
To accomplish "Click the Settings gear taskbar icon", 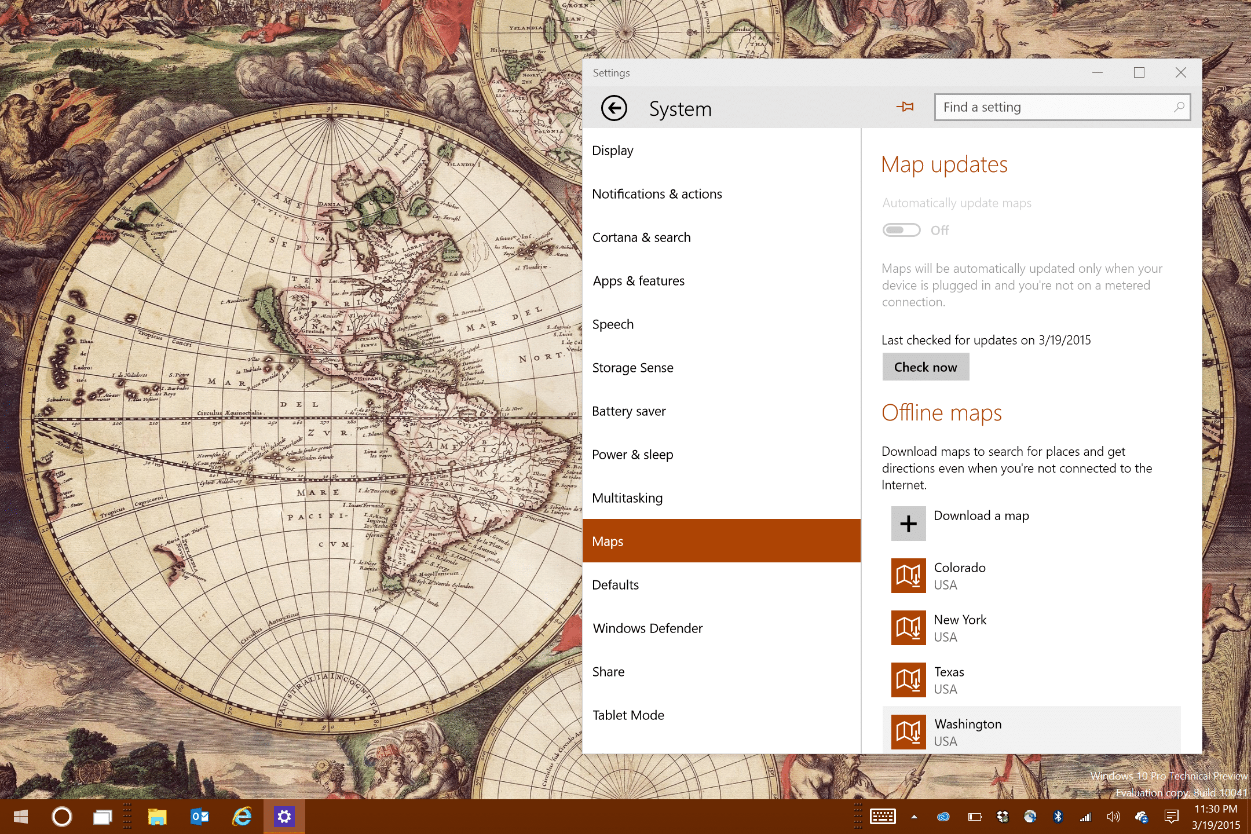I will coord(284,817).
